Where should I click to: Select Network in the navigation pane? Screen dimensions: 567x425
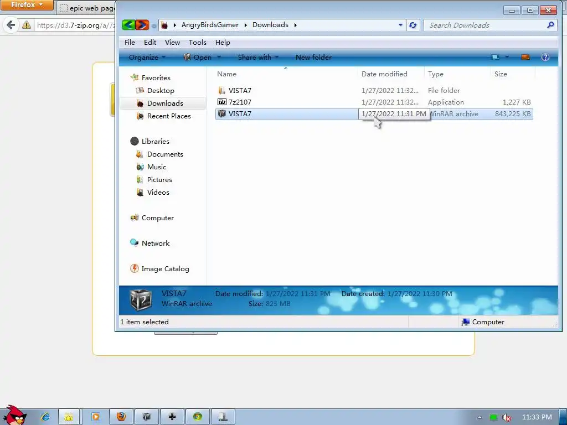click(x=155, y=243)
